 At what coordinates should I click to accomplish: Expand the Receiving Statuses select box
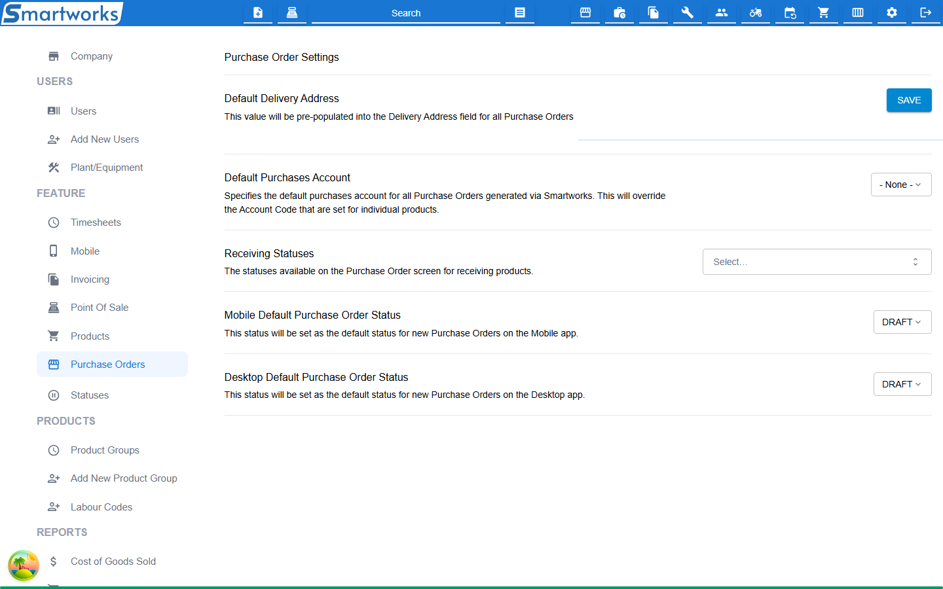[x=817, y=262]
